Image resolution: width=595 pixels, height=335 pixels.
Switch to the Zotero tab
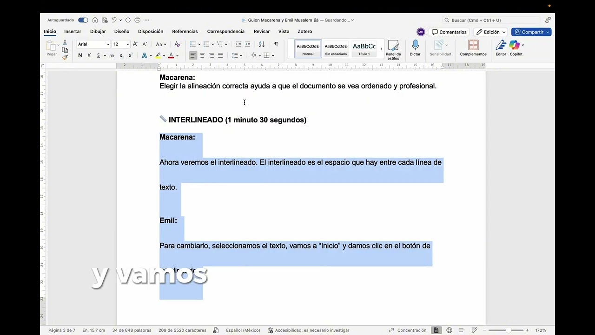[x=305, y=32]
